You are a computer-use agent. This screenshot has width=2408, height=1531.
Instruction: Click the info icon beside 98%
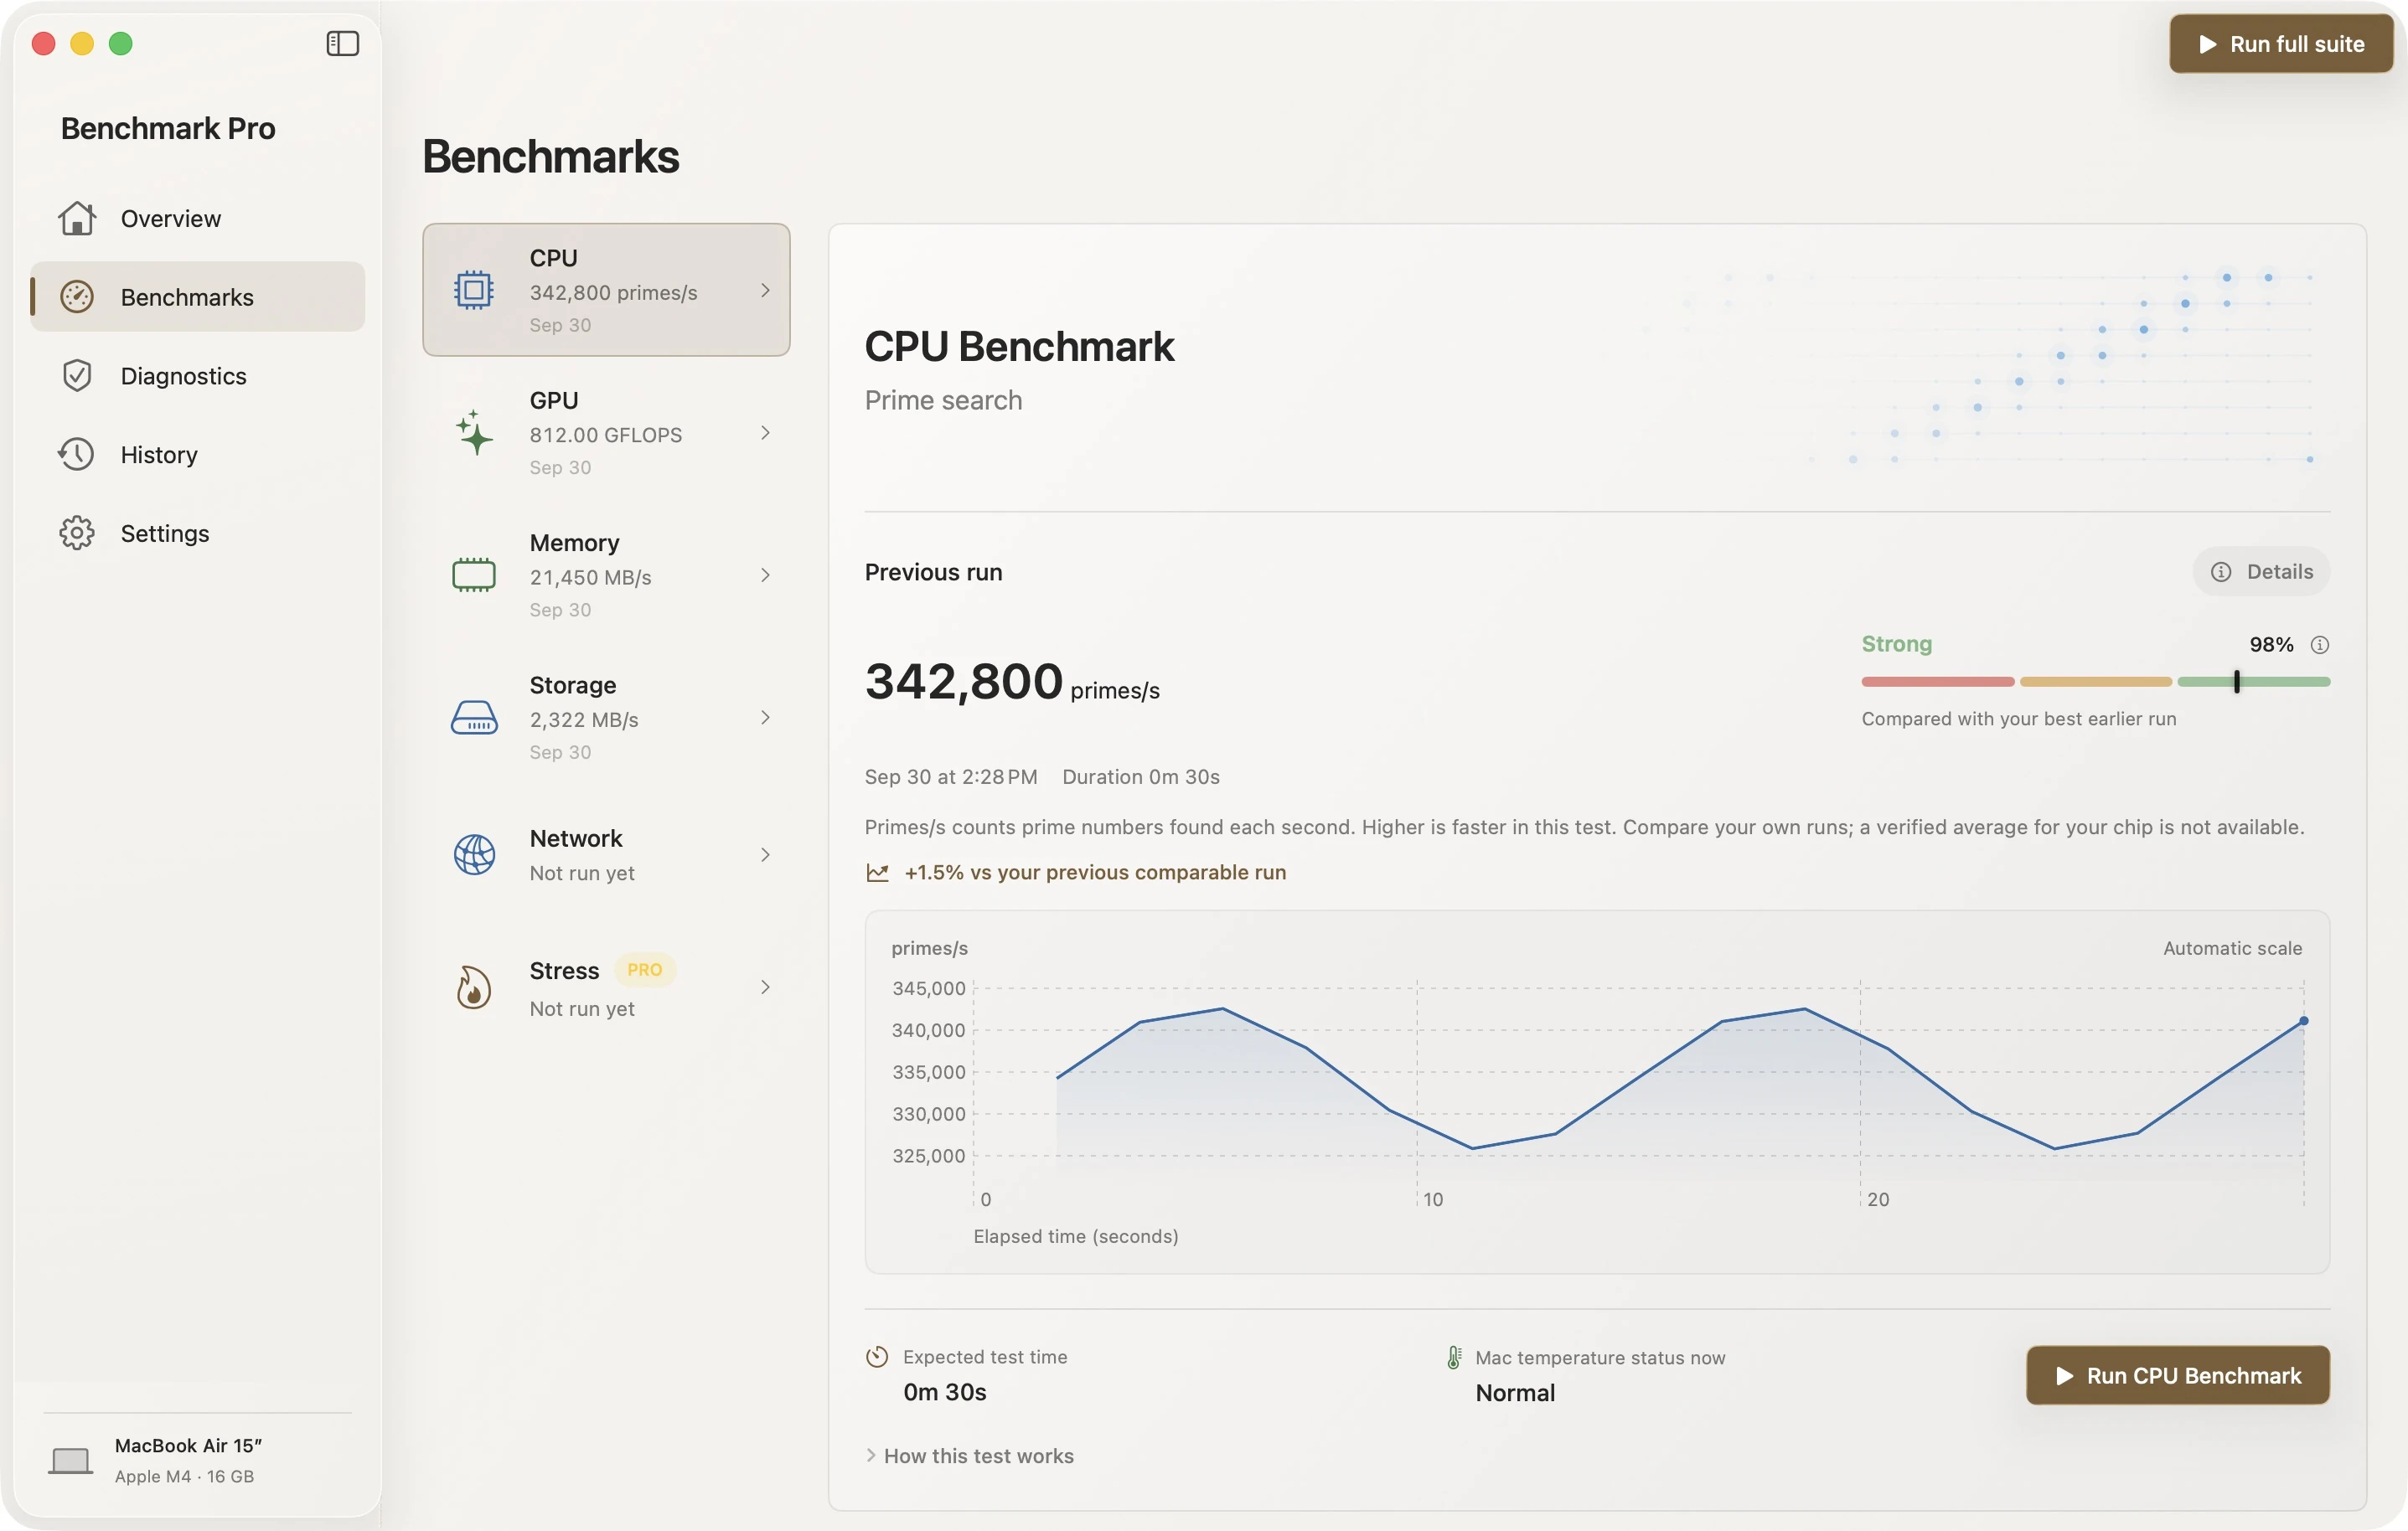click(x=2320, y=645)
